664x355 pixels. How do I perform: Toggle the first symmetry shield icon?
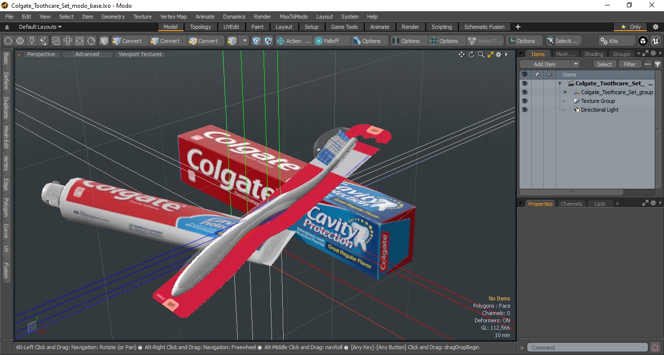click(x=256, y=41)
